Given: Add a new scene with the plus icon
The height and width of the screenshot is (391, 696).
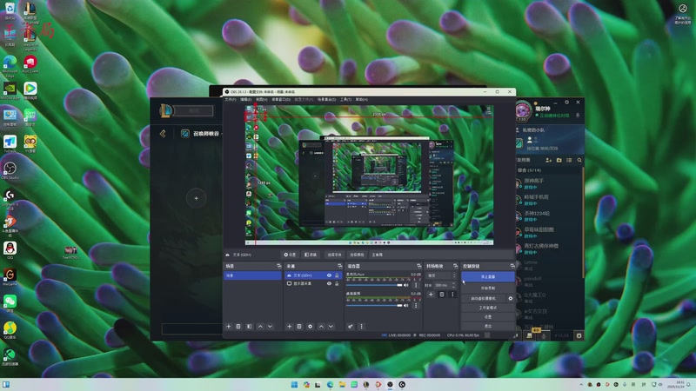Looking at the screenshot, I should click(x=229, y=326).
